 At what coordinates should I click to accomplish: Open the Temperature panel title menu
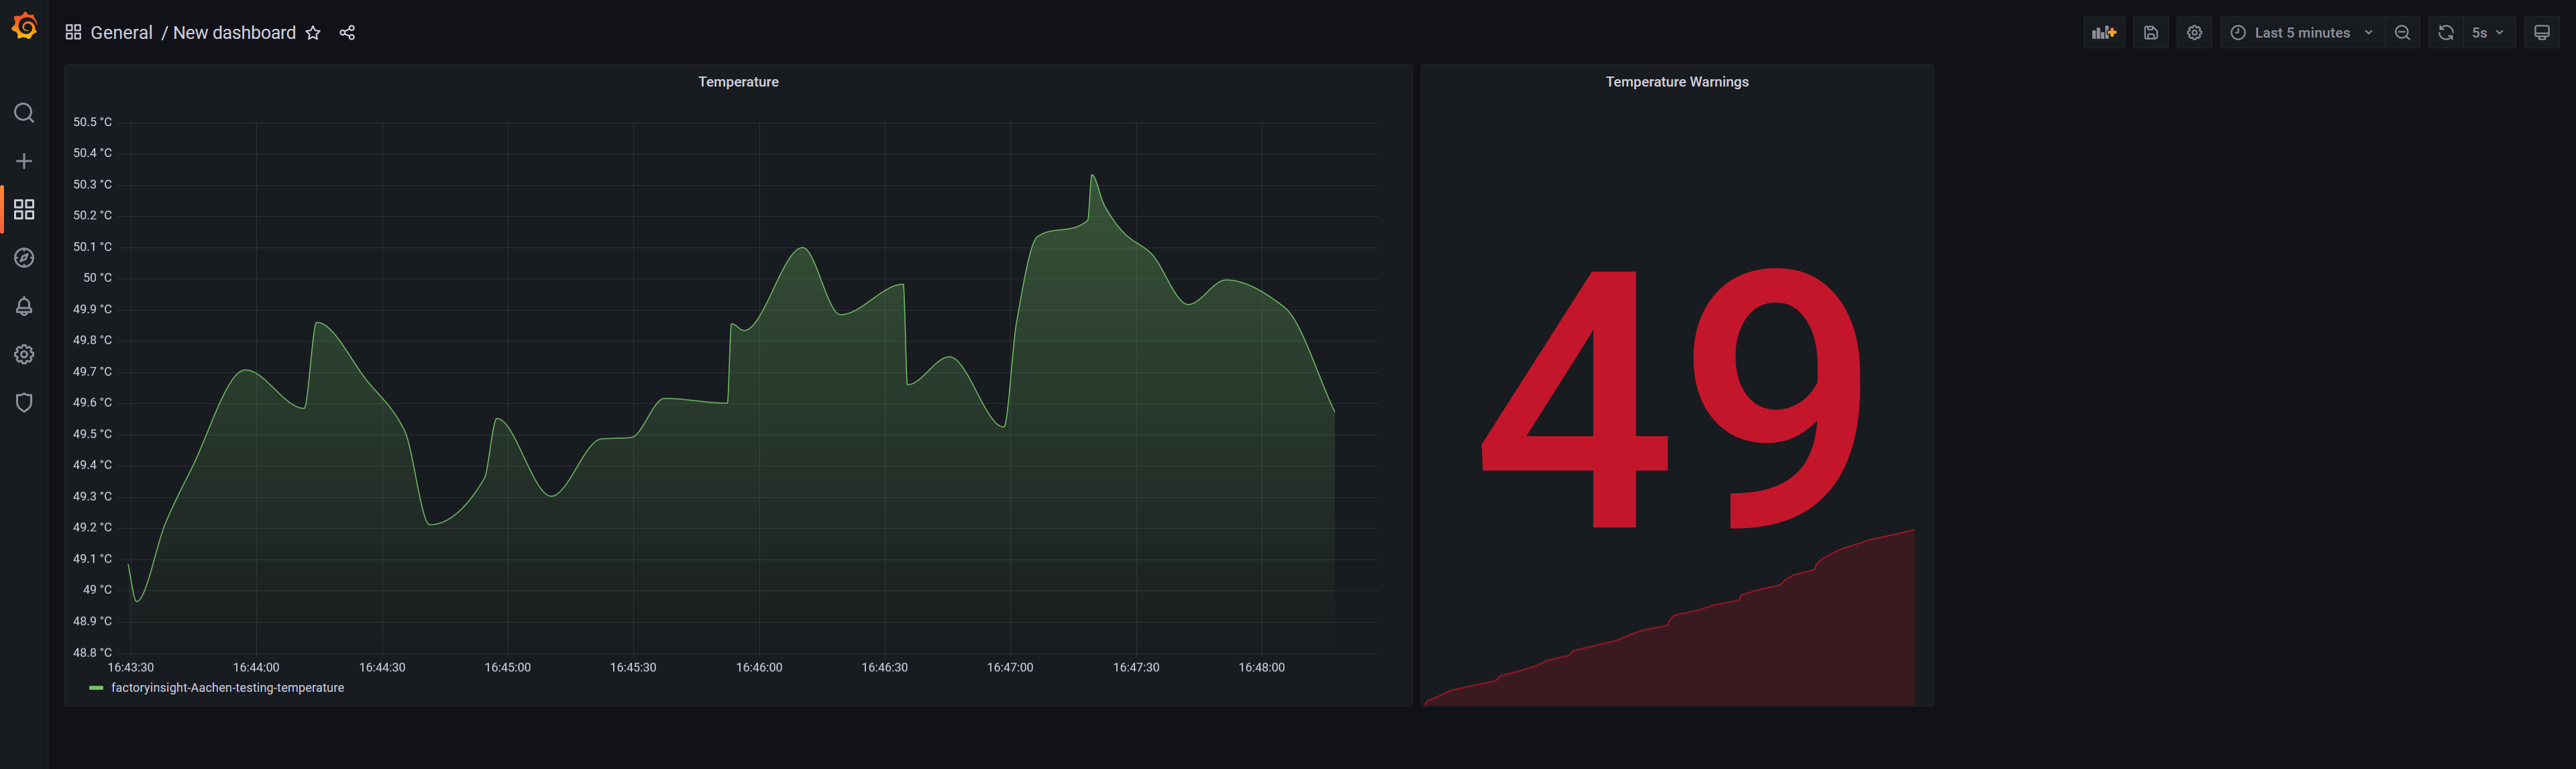coord(738,82)
